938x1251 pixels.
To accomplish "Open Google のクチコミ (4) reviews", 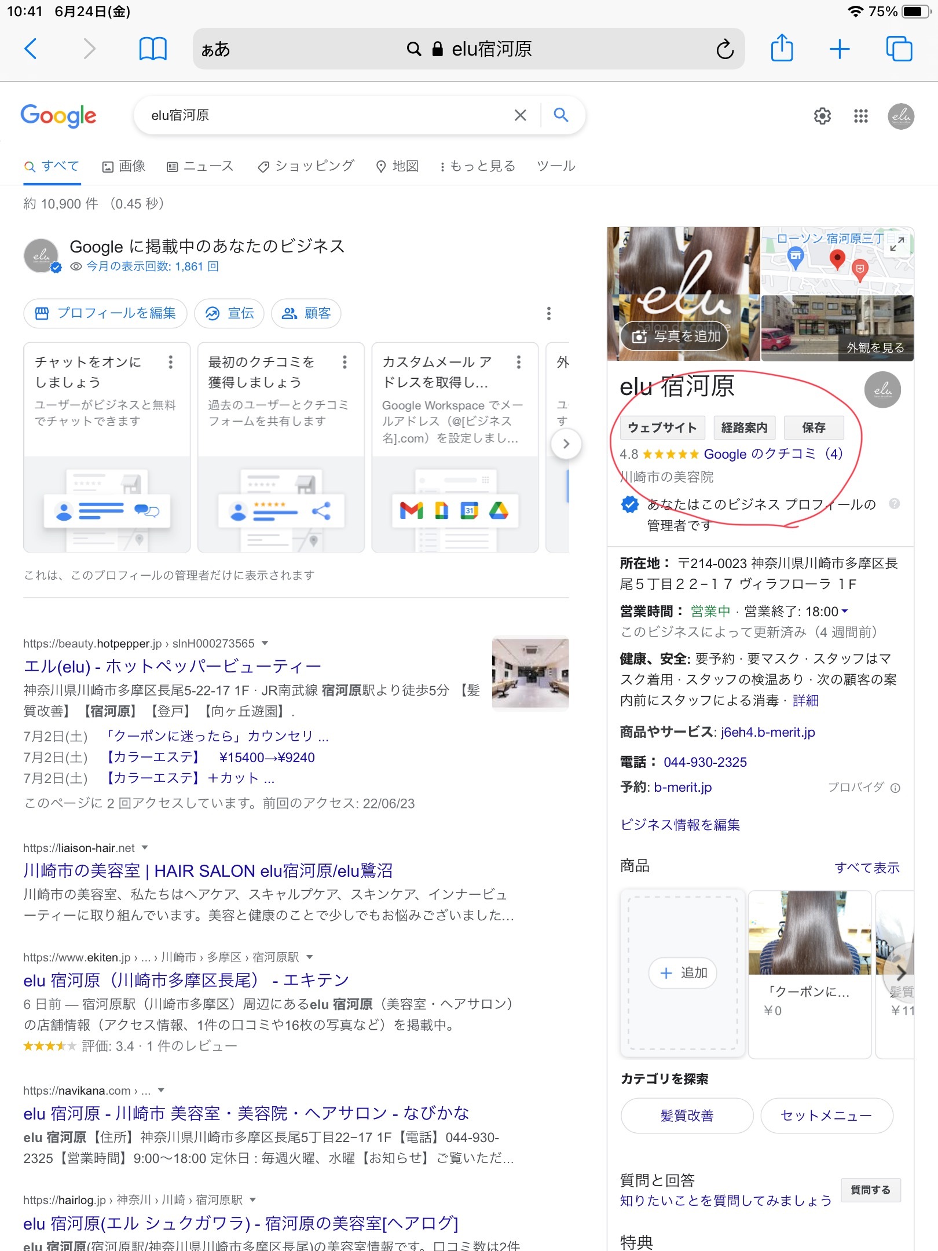I will coord(774,453).
